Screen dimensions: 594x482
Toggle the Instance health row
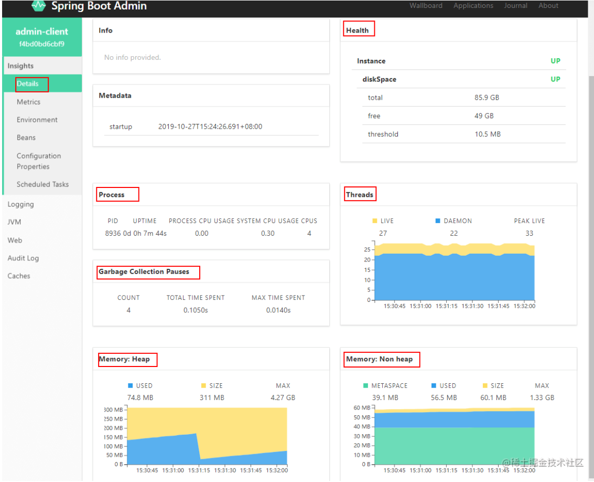point(458,61)
